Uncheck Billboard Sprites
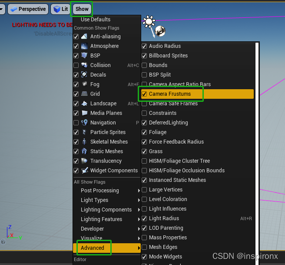The height and width of the screenshot is (265, 285). [x=144, y=56]
